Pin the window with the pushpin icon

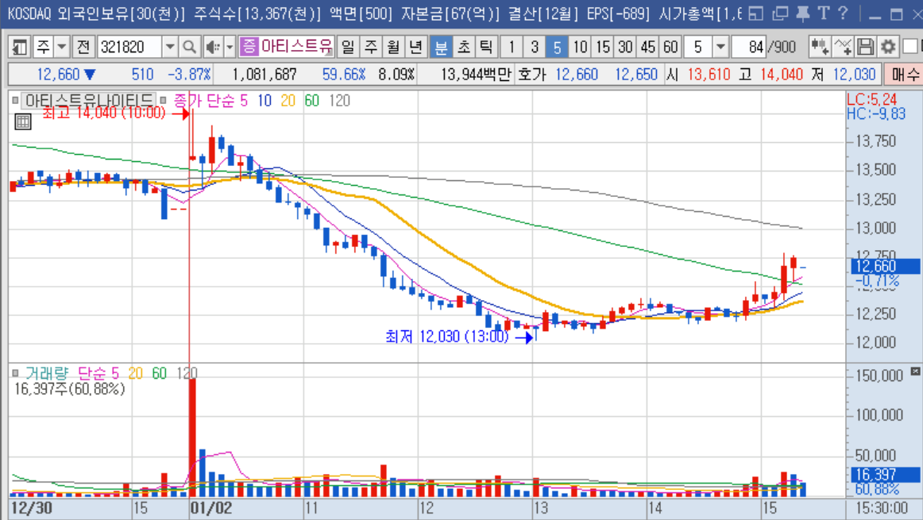click(x=802, y=13)
